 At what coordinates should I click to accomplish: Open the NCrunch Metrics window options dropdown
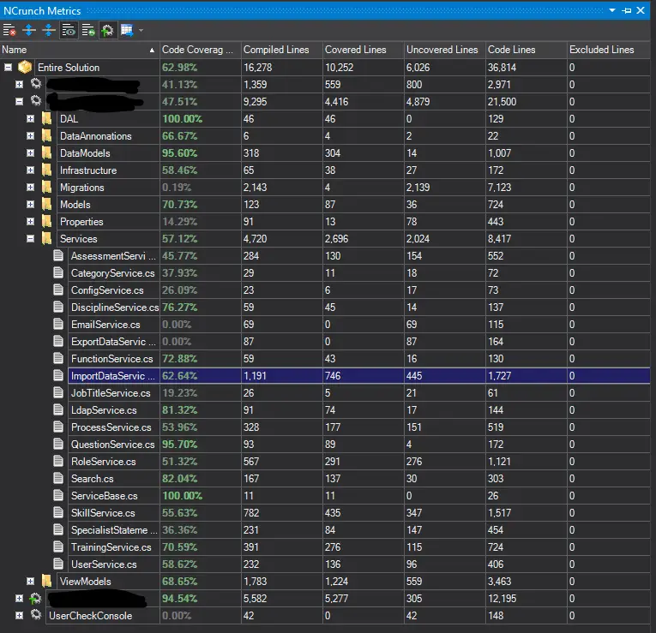612,10
